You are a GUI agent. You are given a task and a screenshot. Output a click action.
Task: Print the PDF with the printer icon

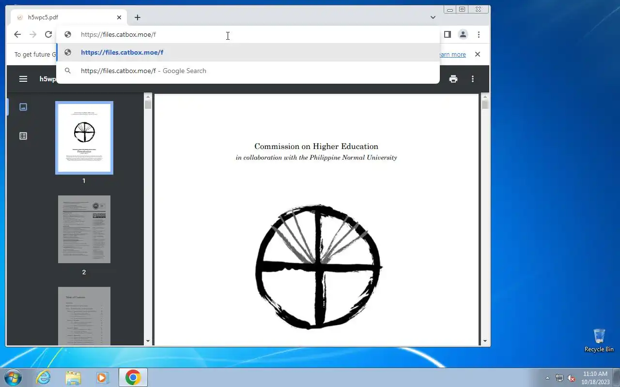[453, 79]
